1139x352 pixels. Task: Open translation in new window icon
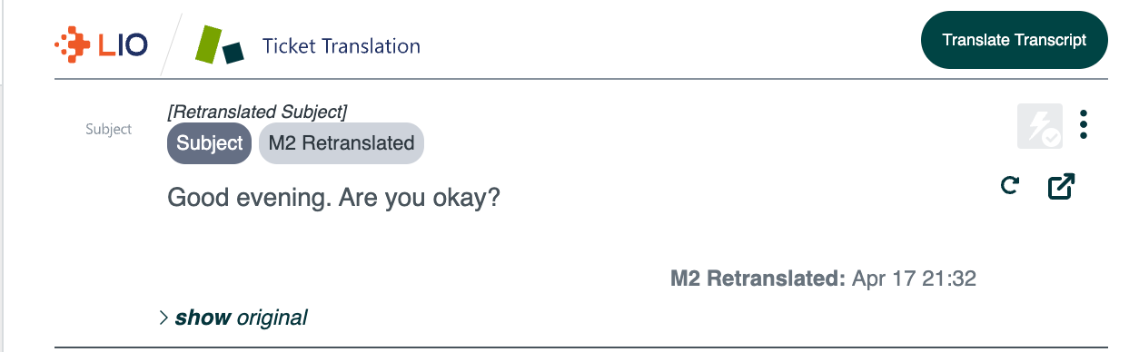pos(1061,186)
